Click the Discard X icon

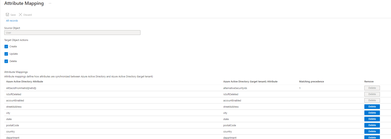coord(20,15)
